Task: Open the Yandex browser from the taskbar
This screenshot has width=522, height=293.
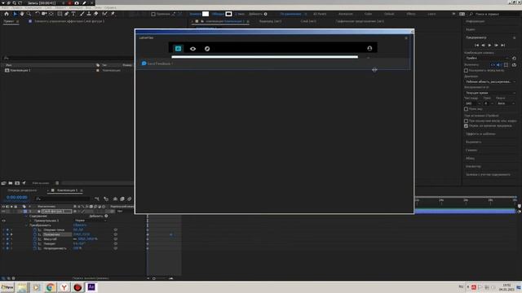Action: pyautogui.click(x=64, y=287)
